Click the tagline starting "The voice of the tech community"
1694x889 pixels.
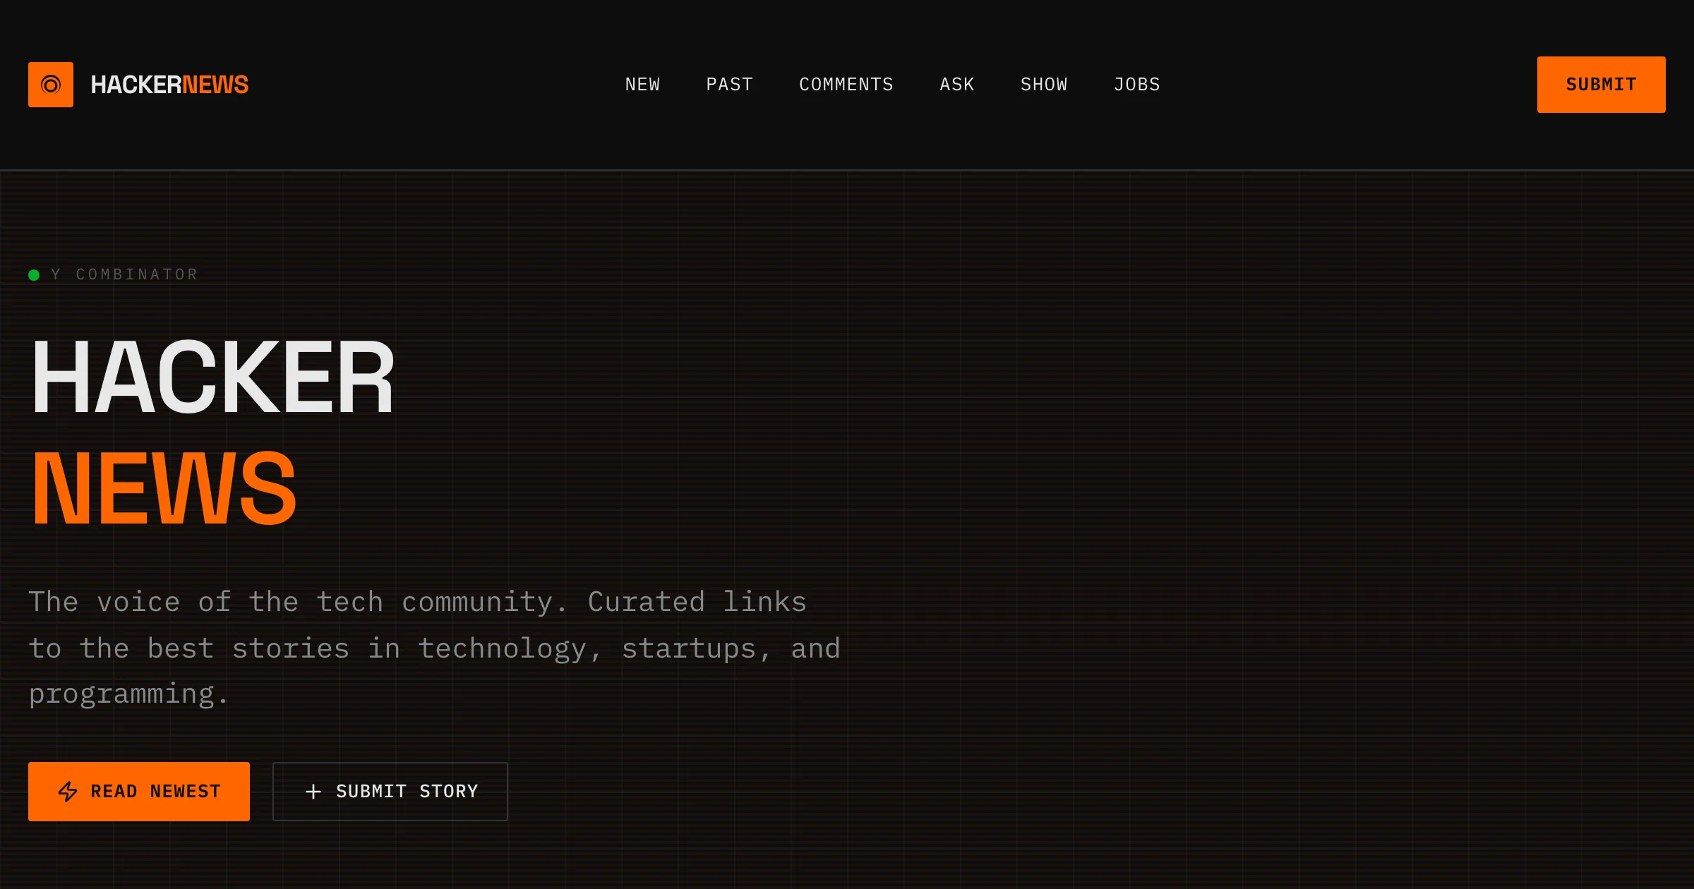[x=435, y=648]
